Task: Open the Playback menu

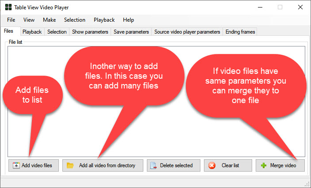Action: (x=104, y=20)
